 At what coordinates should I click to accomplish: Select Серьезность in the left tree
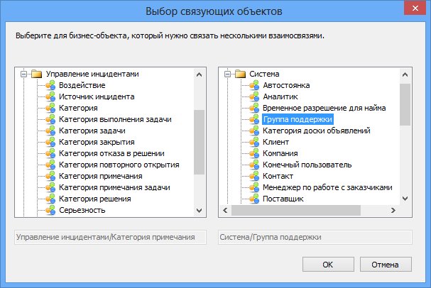pyautogui.click(x=82, y=210)
